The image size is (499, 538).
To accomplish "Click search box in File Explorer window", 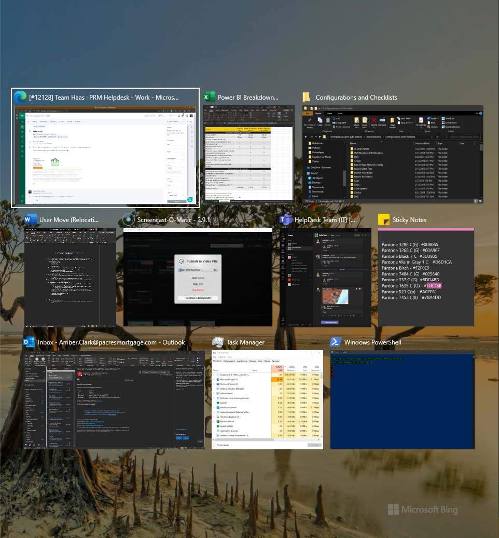I will (463, 137).
